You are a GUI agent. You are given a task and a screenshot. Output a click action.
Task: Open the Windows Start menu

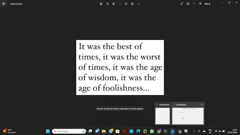pos(48,131)
